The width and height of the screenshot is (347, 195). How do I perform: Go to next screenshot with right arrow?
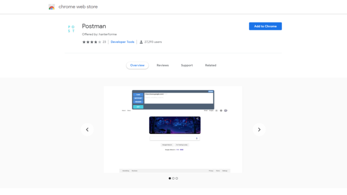point(259,130)
